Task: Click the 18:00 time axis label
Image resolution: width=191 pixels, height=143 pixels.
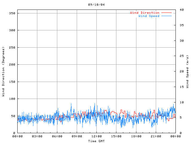Action: [x=136, y=136]
